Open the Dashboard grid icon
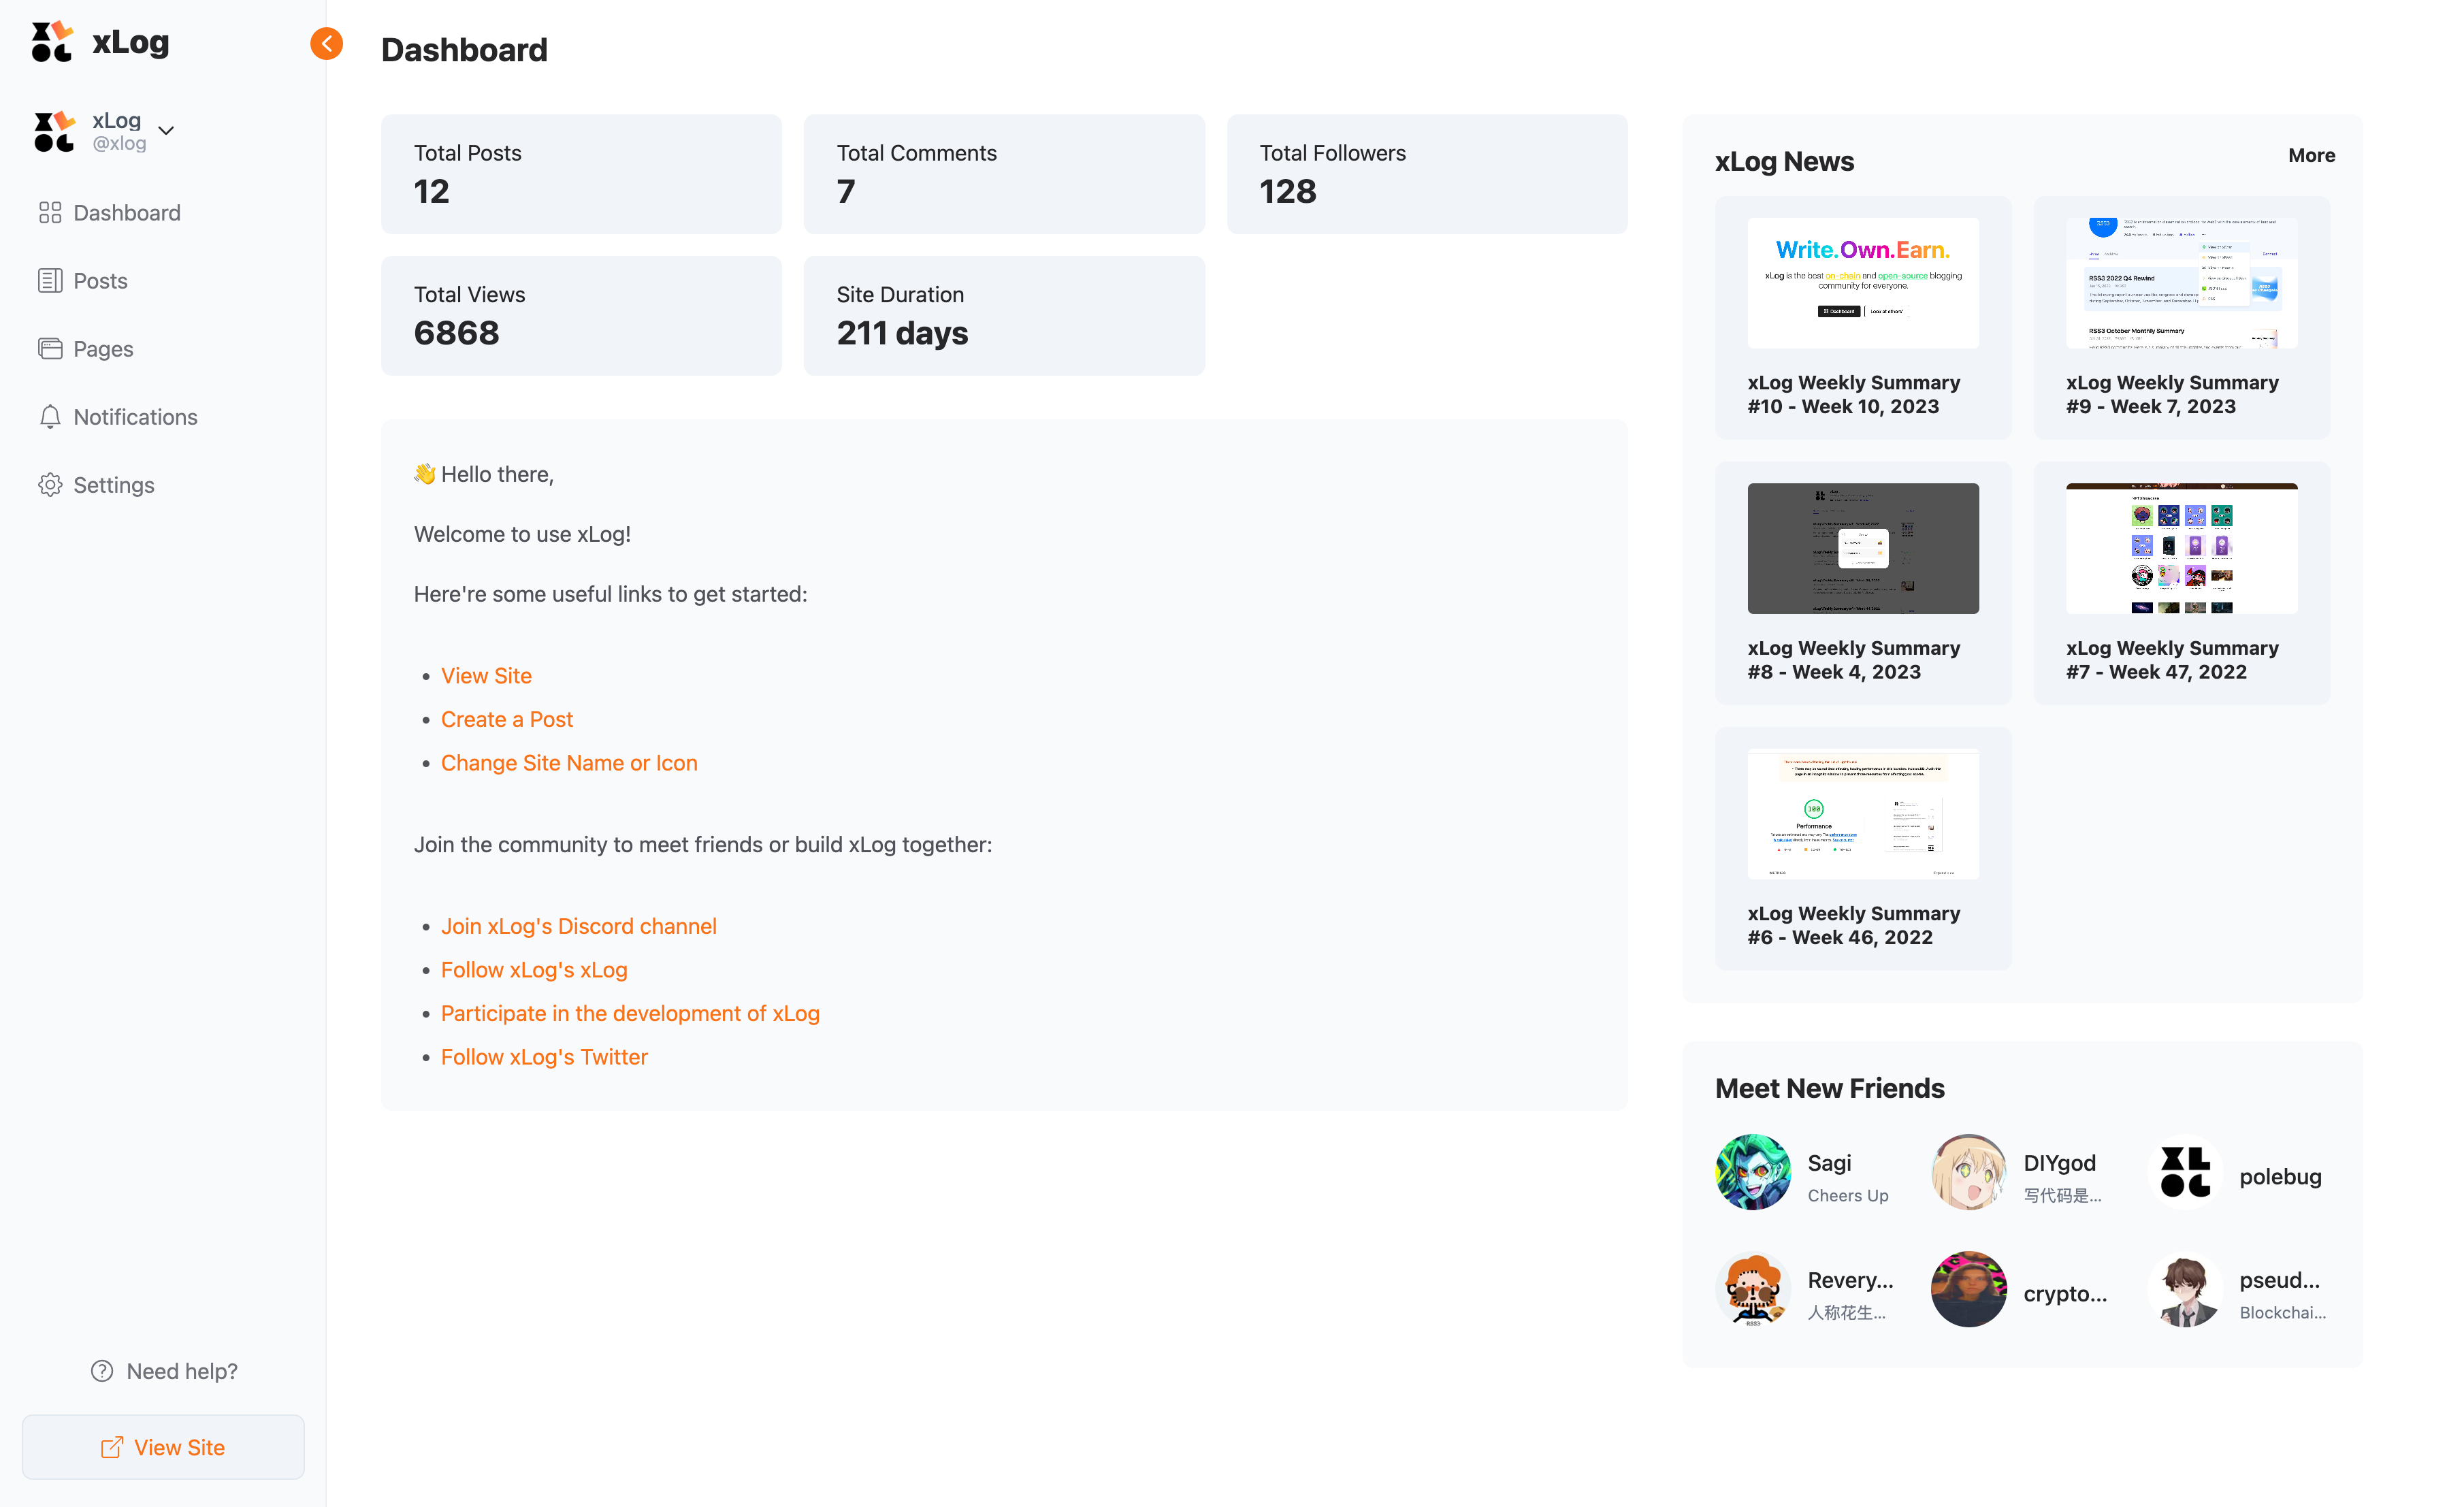 click(x=50, y=213)
